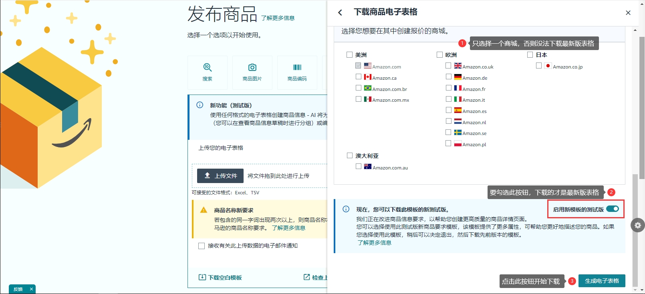
Task: Click the Amazon.de Germany flag
Action: point(458,77)
